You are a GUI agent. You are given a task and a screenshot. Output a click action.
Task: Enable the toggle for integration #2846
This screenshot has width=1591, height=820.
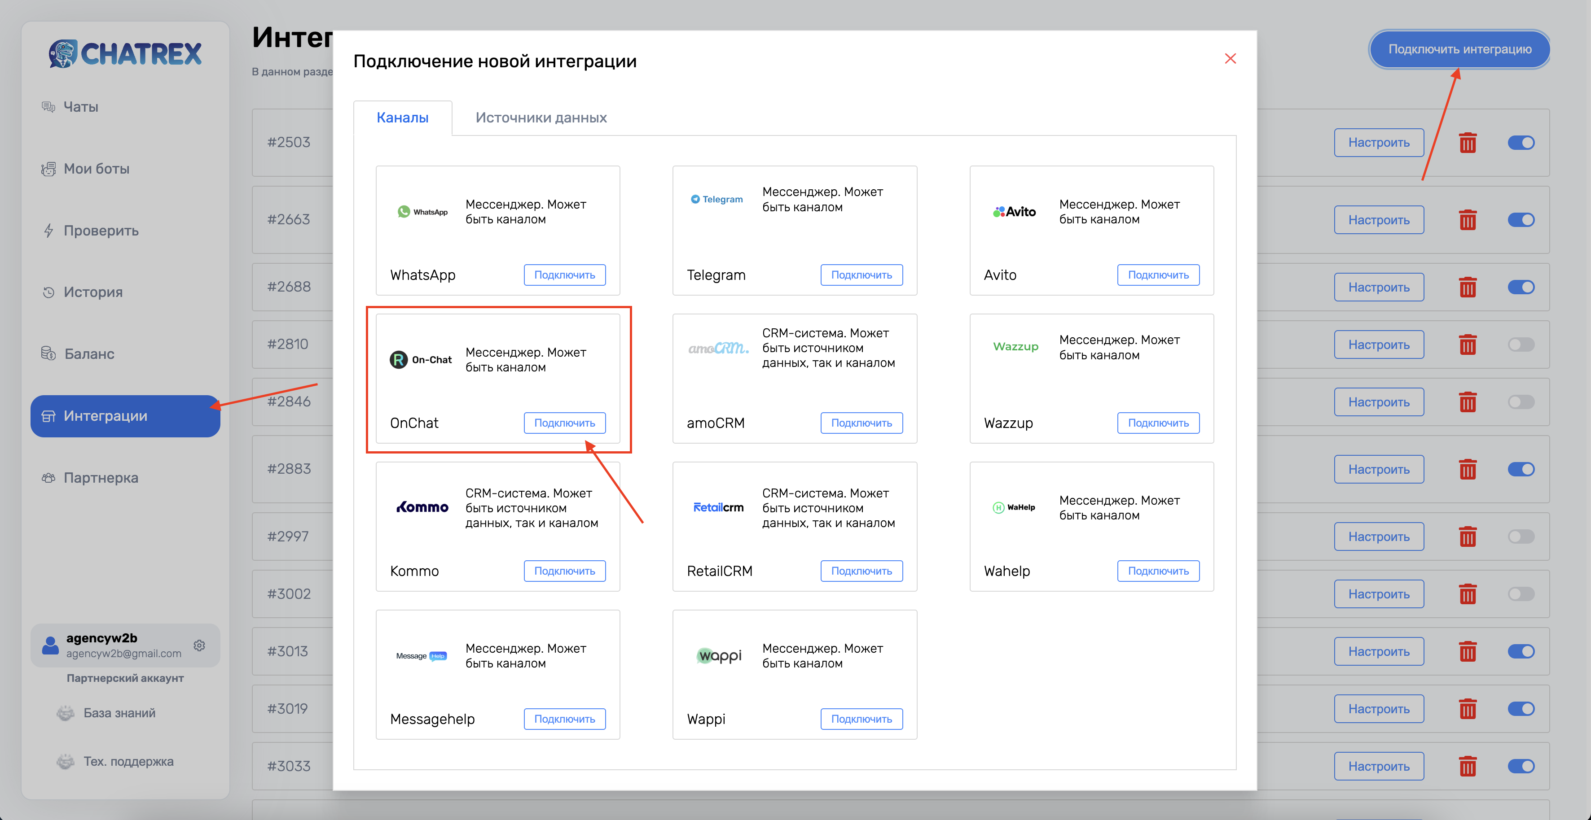1521,401
